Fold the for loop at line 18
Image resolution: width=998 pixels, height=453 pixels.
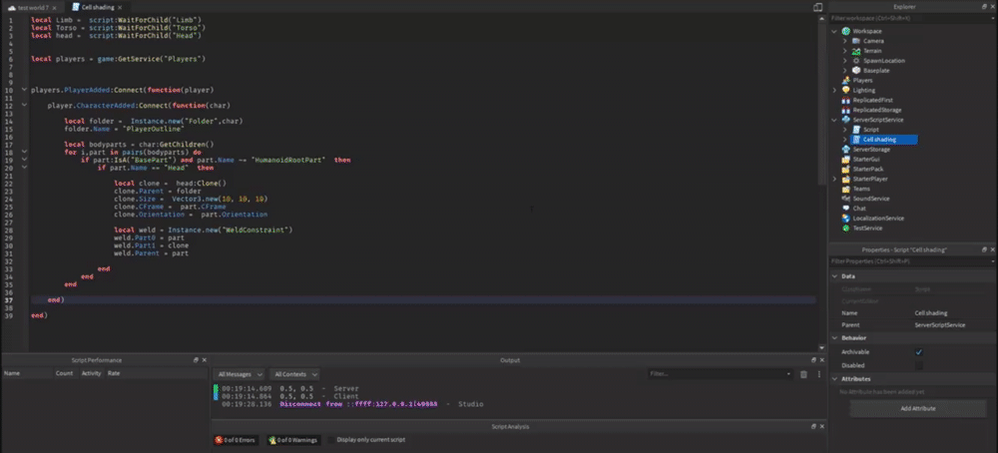pyautogui.click(x=24, y=152)
